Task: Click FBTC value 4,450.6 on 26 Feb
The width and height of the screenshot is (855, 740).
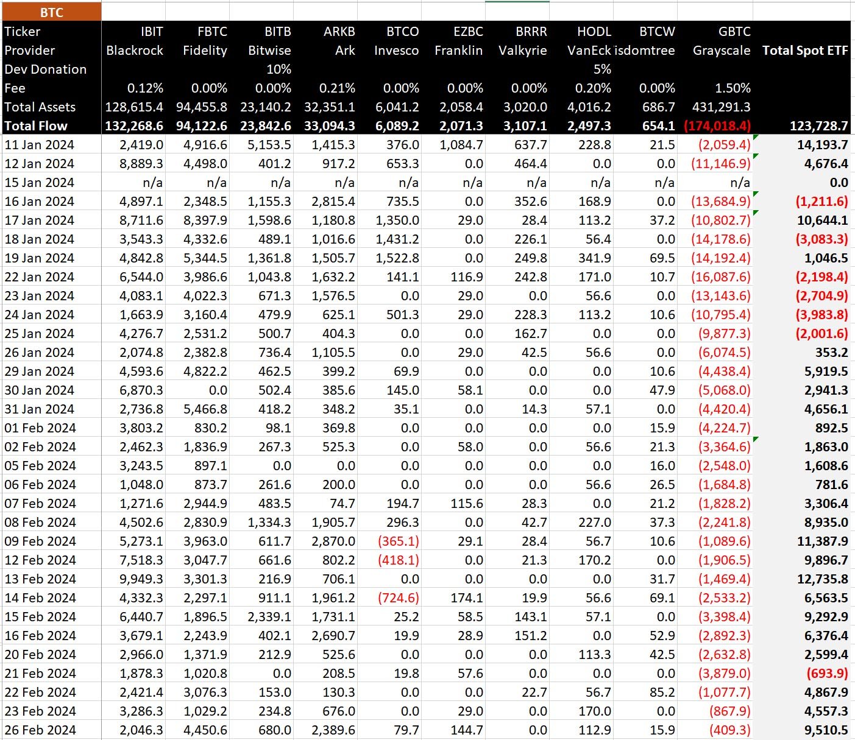Action: [x=205, y=730]
